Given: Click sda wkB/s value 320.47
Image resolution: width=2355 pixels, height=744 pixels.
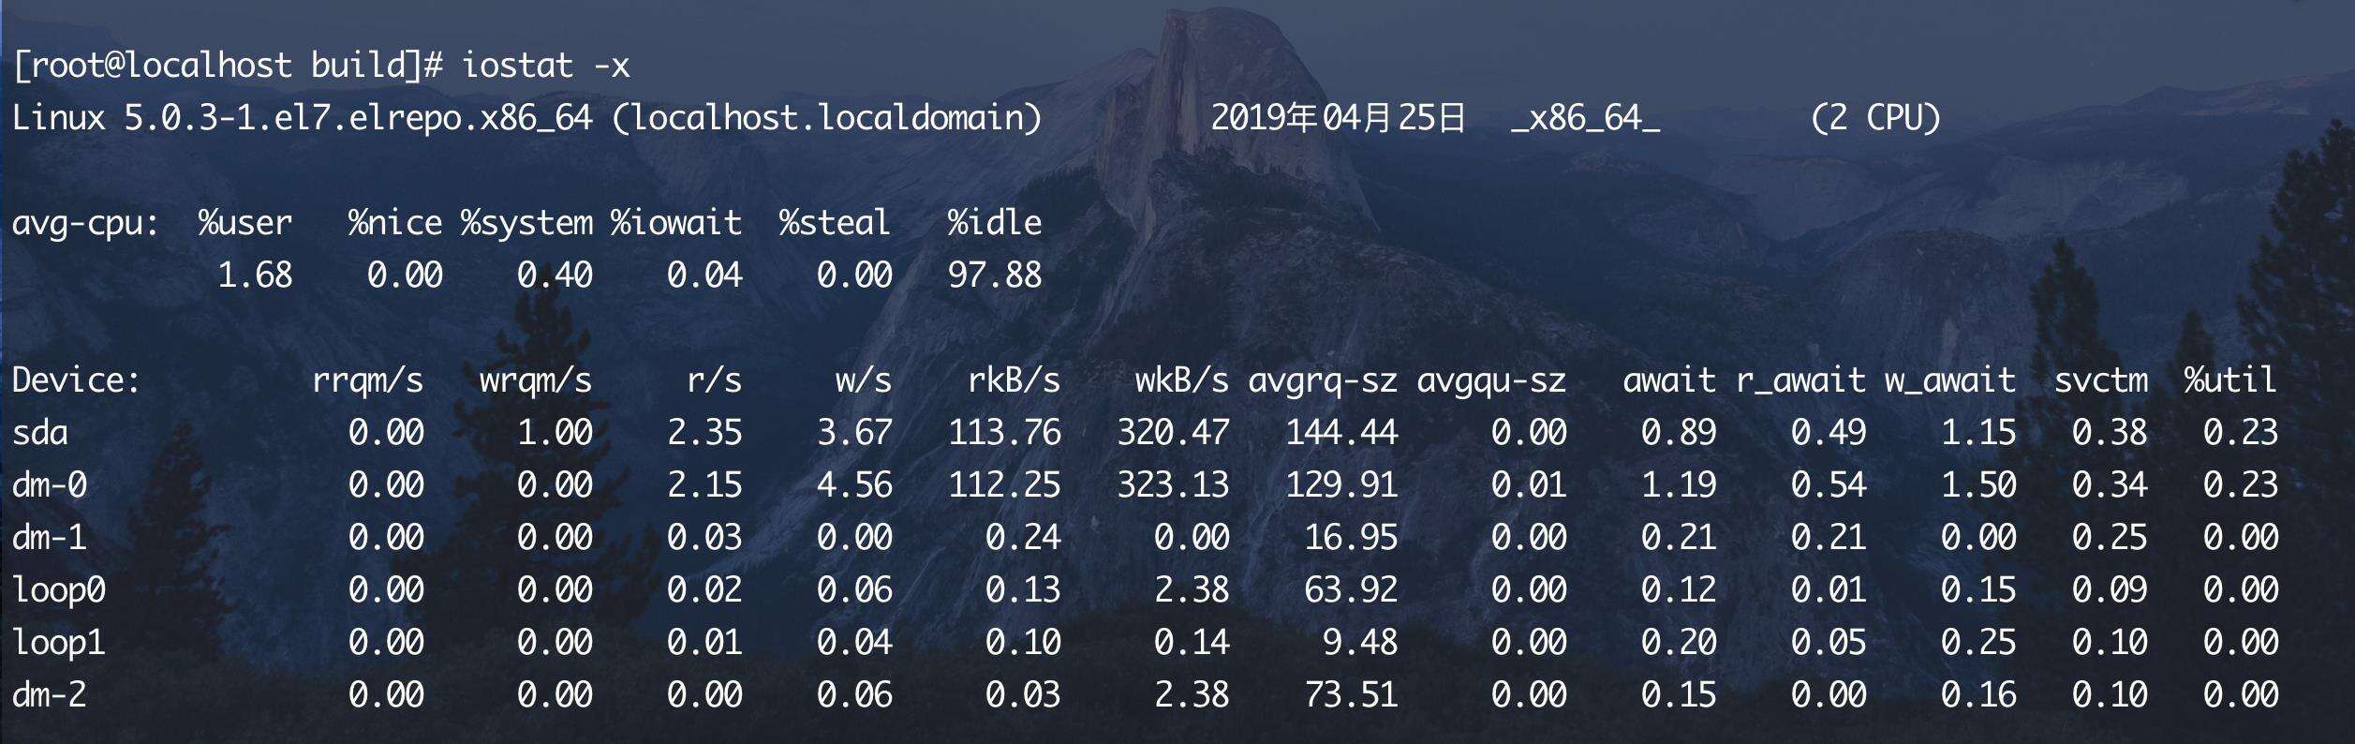Looking at the screenshot, I should pyautogui.click(x=1174, y=433).
